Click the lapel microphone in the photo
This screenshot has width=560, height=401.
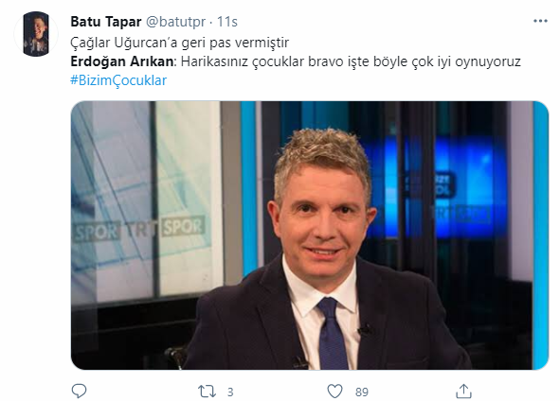coord(365,330)
